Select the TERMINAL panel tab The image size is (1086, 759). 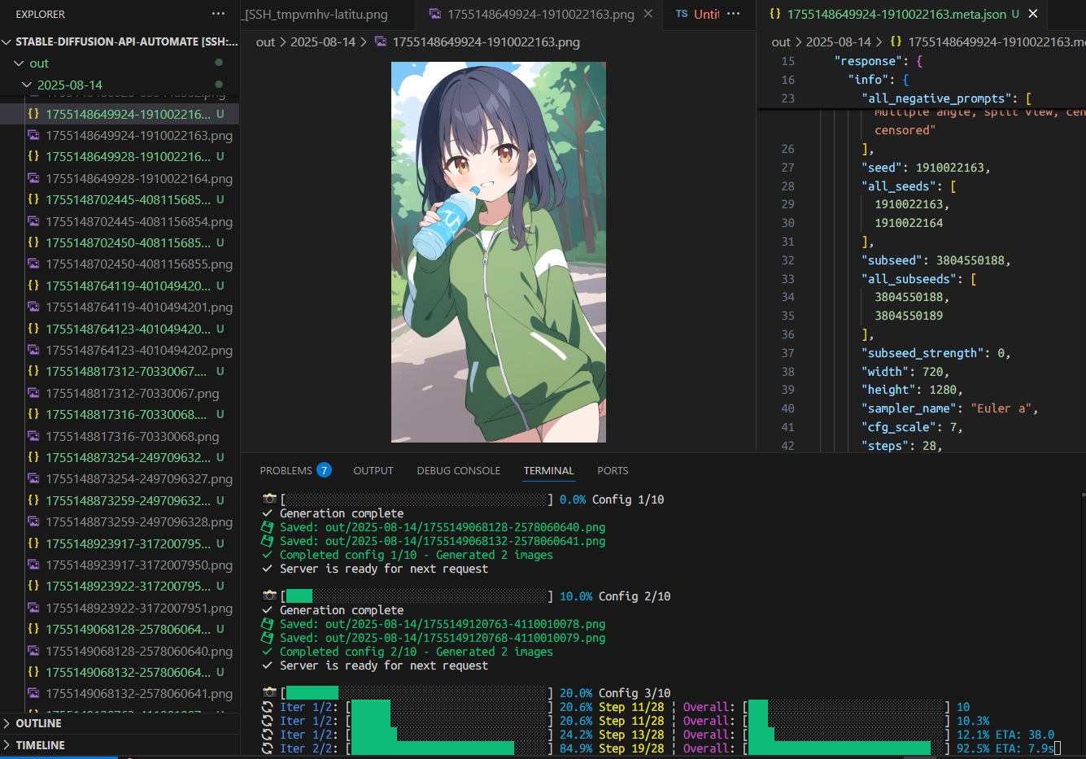coord(549,471)
